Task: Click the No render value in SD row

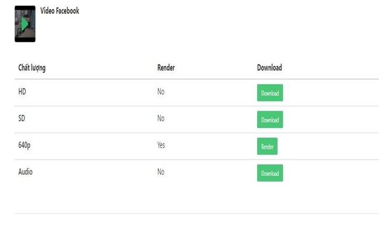Action: (x=161, y=118)
